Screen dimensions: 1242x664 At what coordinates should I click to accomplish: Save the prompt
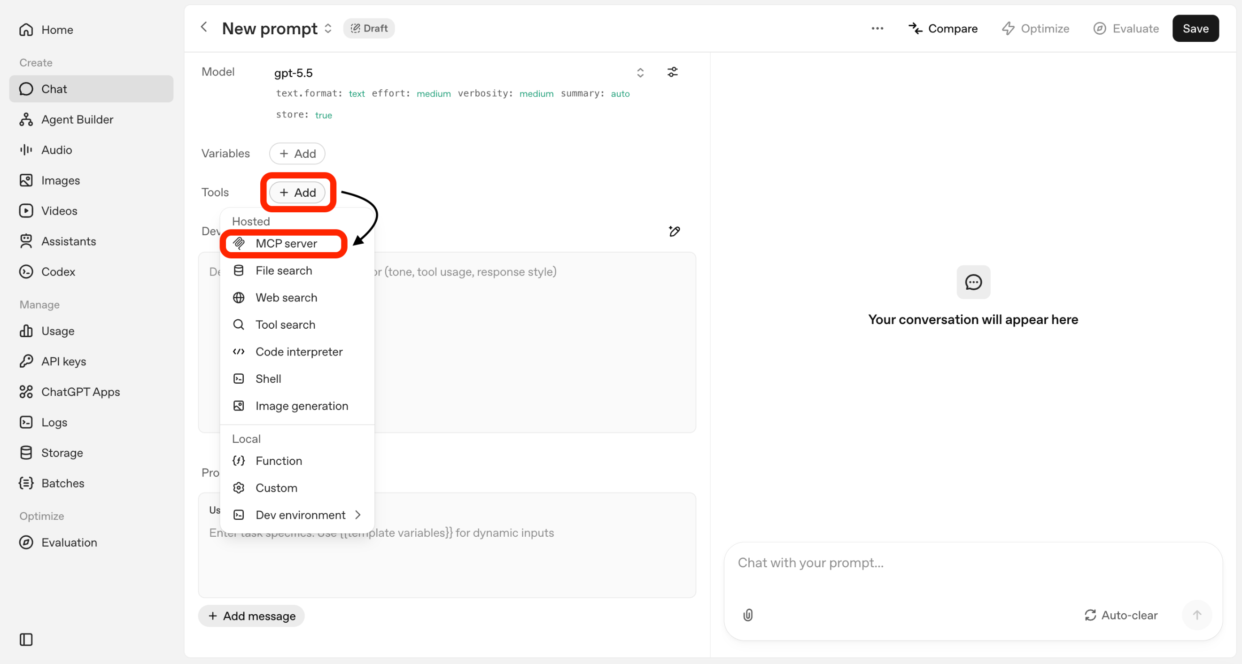click(x=1195, y=29)
